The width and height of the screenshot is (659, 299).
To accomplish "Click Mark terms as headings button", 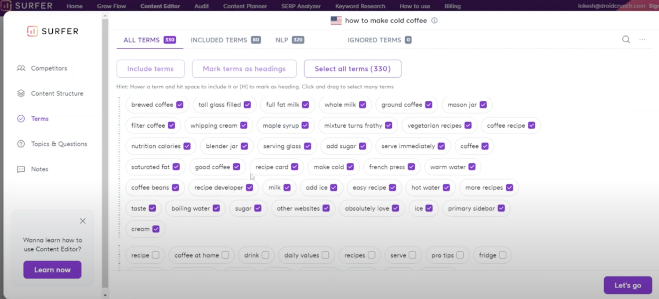I will point(244,69).
